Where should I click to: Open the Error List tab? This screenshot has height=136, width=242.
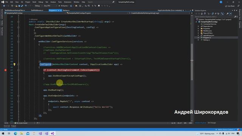7,126
